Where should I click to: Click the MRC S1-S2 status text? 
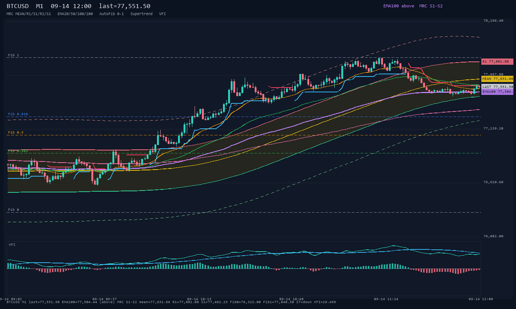pos(431,6)
